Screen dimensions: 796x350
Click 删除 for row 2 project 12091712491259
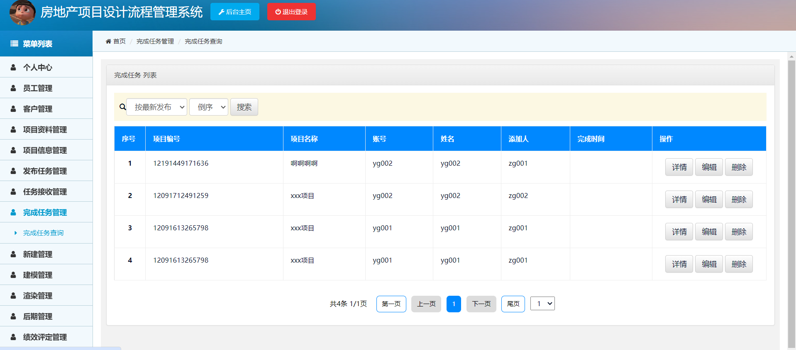739,199
